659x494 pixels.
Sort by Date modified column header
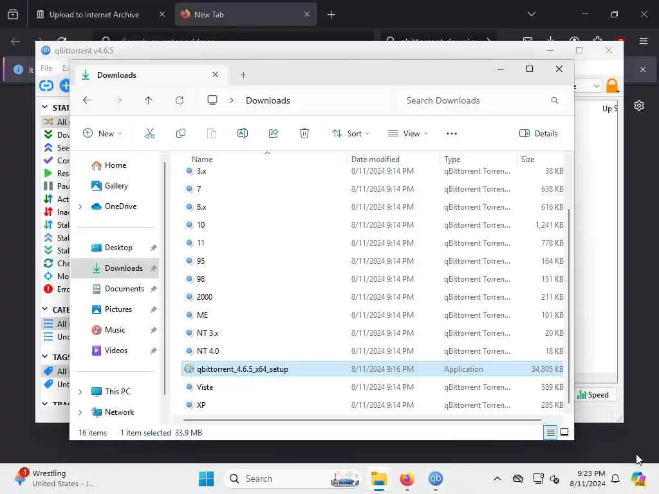pyautogui.click(x=375, y=160)
